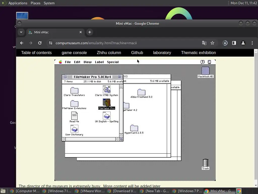
Task: Click the FileMaker window scroll right arrow
Action: [x=117, y=139]
